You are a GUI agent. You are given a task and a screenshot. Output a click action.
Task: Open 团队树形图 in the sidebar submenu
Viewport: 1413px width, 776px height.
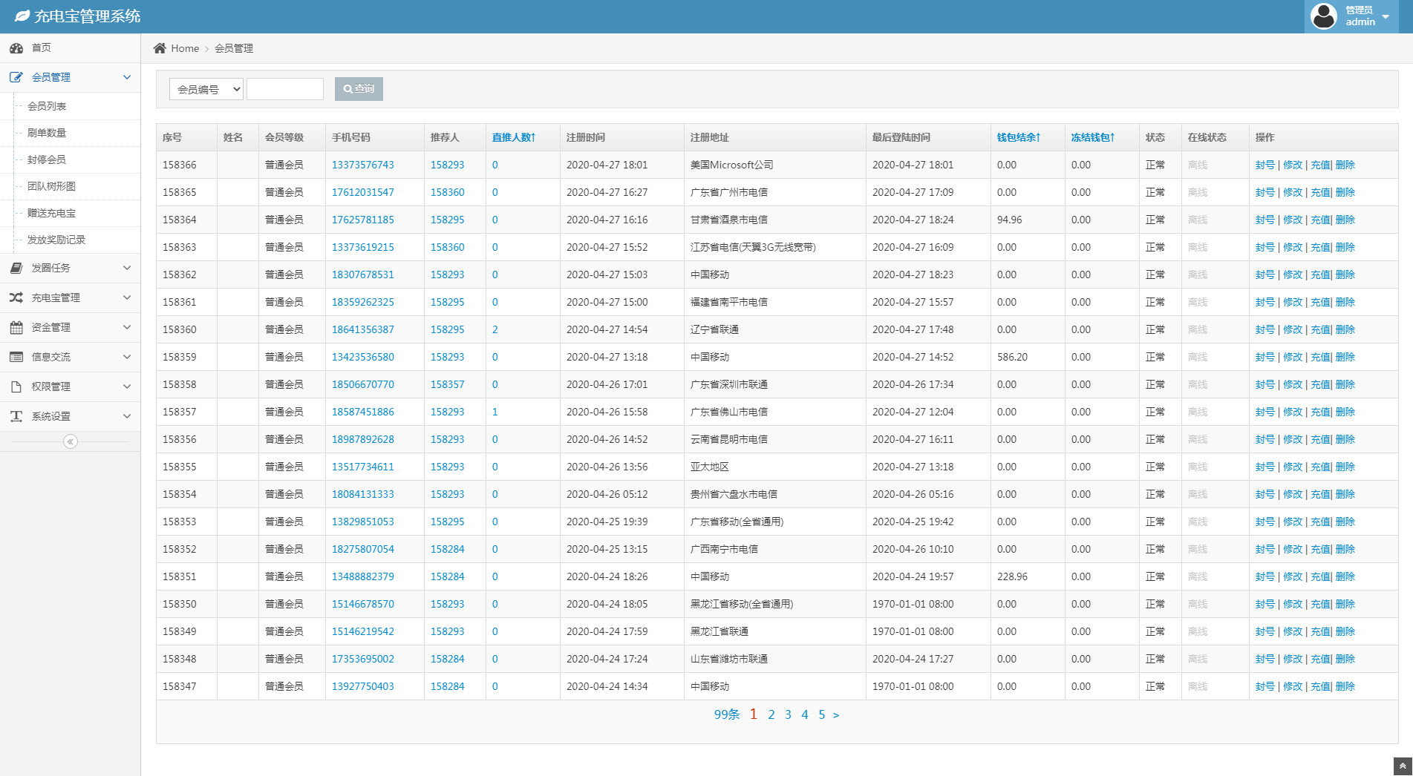pos(51,186)
